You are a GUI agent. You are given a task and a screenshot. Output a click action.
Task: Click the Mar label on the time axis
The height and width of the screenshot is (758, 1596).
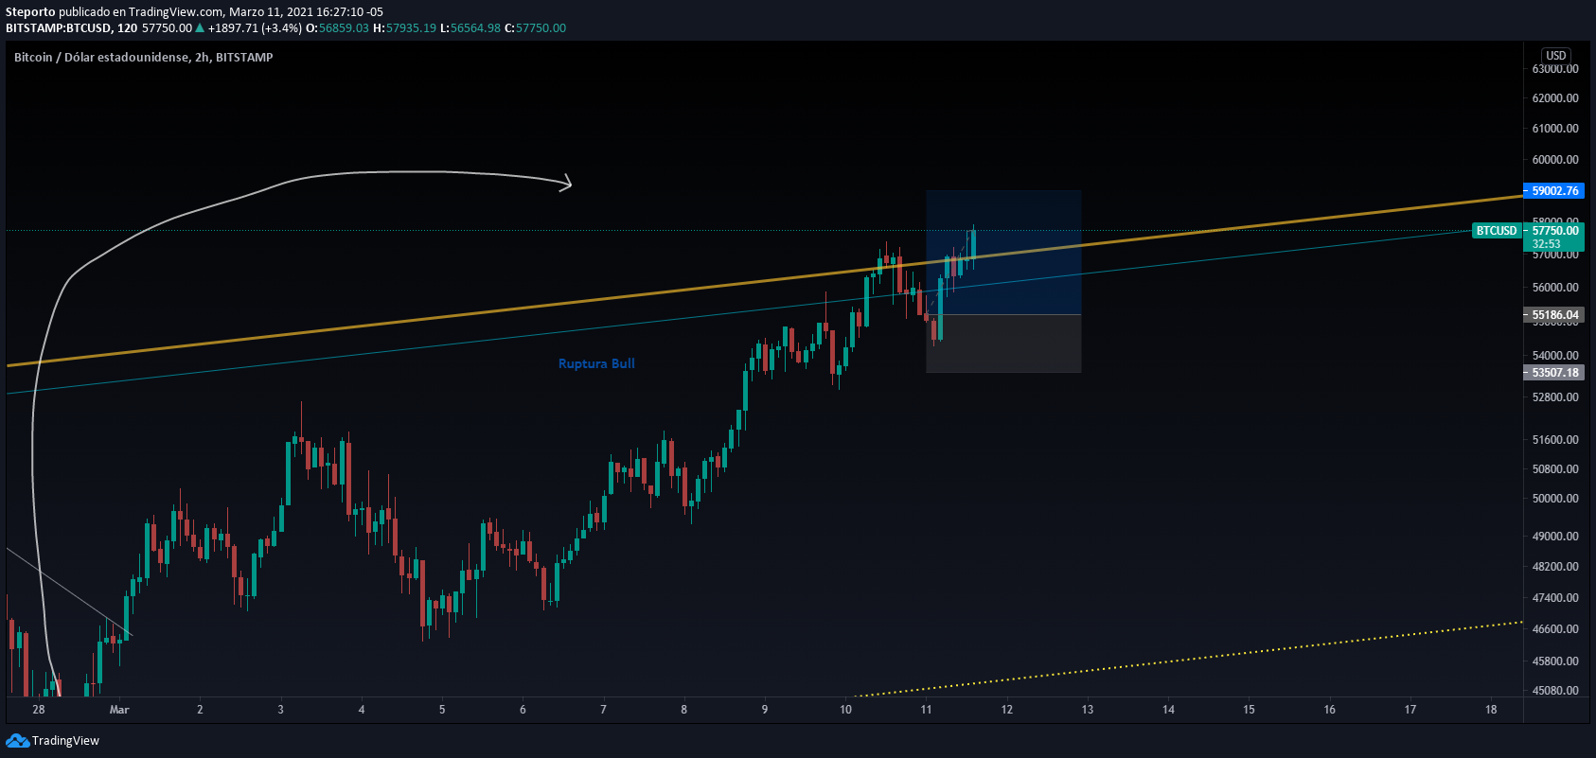tap(119, 710)
